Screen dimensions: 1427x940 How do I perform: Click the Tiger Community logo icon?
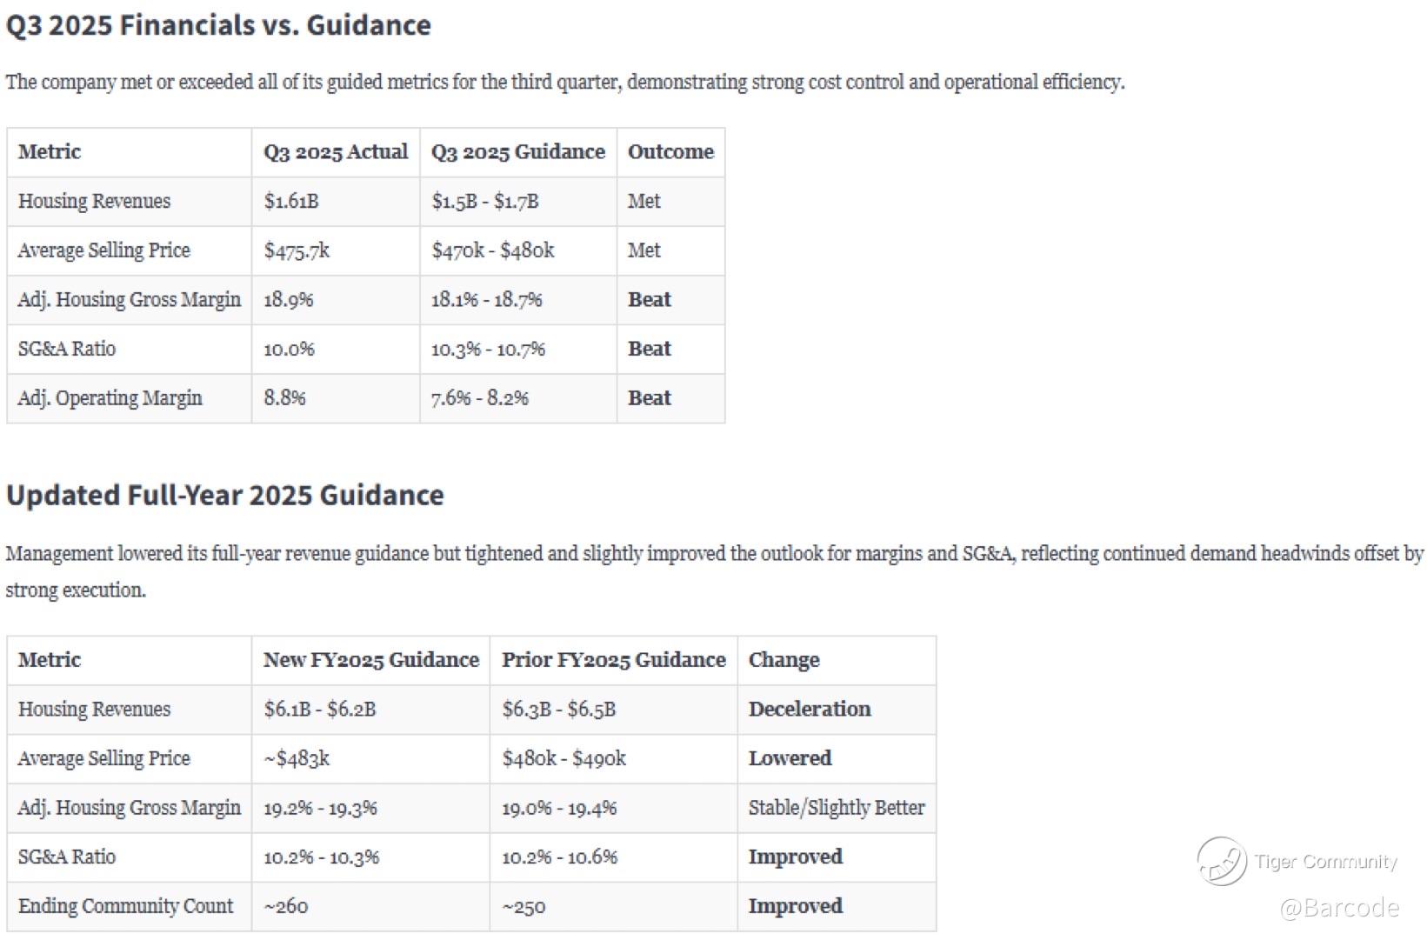[x=1221, y=861]
